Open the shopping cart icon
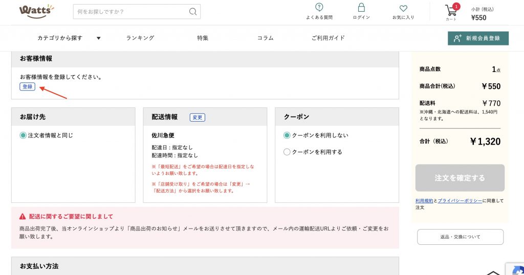Screen dimensions: 524x275 click(x=451, y=10)
